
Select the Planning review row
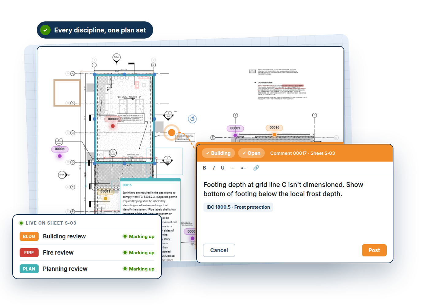click(87, 269)
